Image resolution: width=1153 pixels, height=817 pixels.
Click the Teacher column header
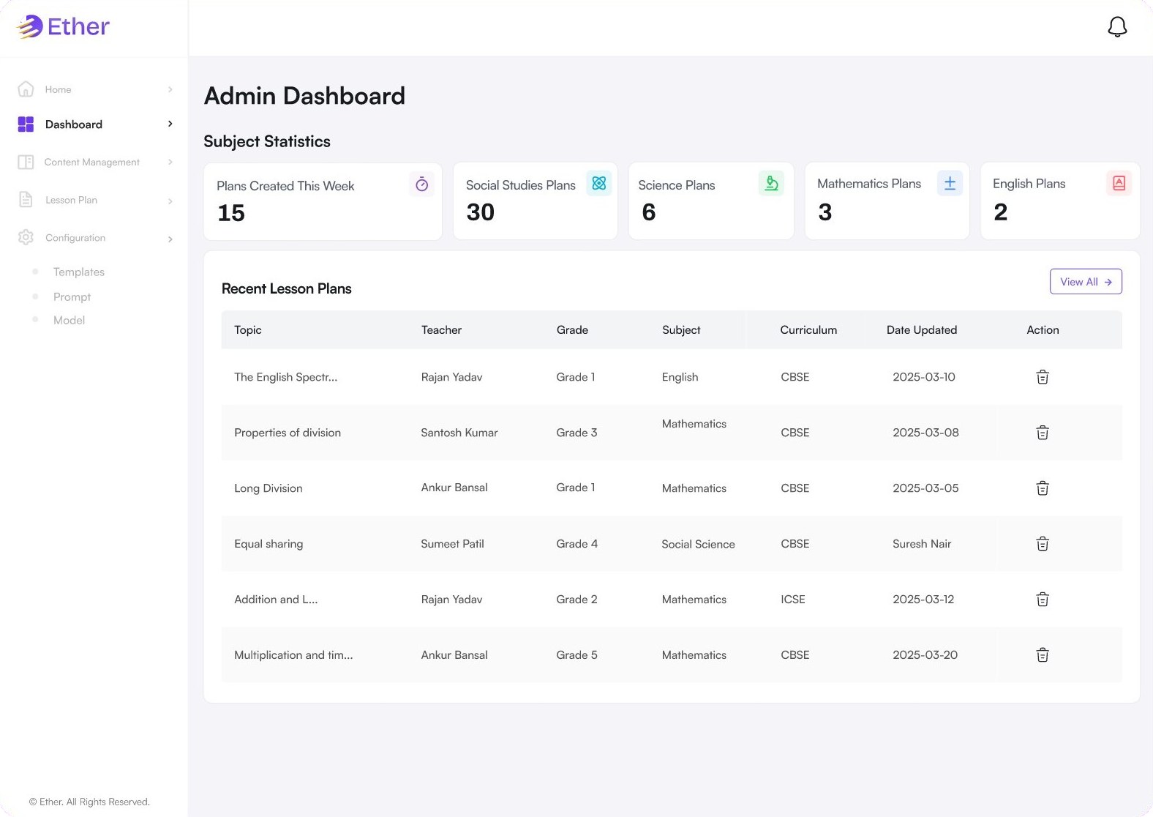click(441, 330)
